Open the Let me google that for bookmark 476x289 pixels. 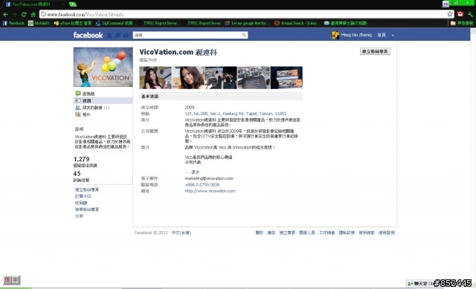pyautogui.click(x=248, y=23)
